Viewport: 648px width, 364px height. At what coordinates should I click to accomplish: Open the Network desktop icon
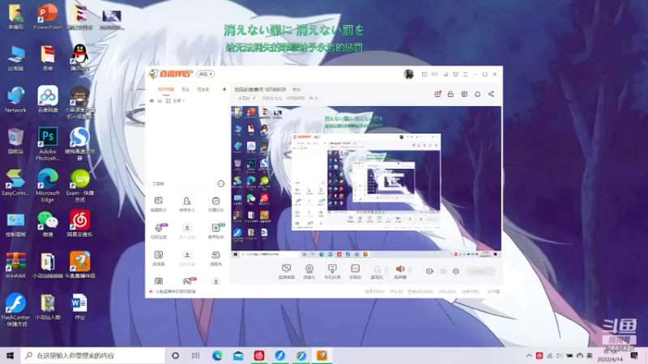click(15, 99)
